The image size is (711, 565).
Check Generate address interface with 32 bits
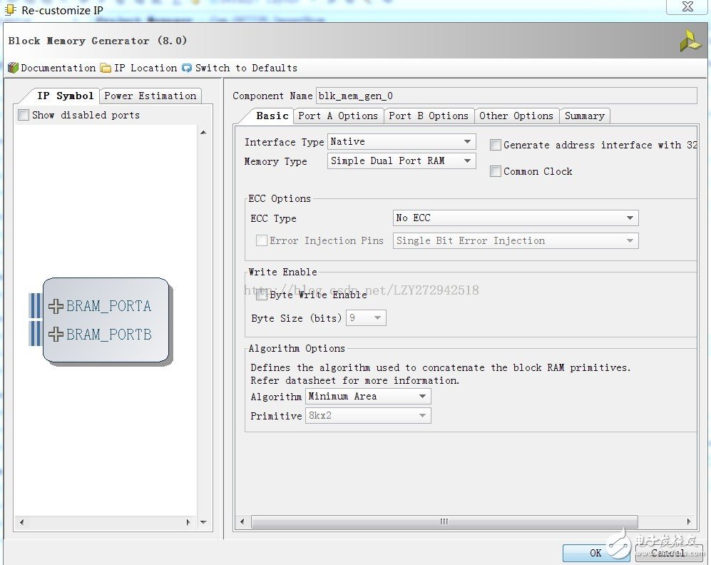point(496,145)
